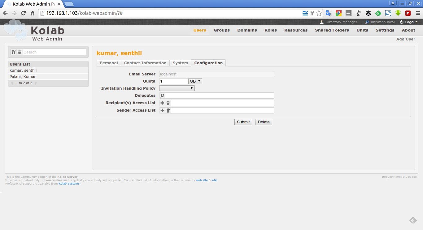Submit the user configuration form

coord(243,122)
